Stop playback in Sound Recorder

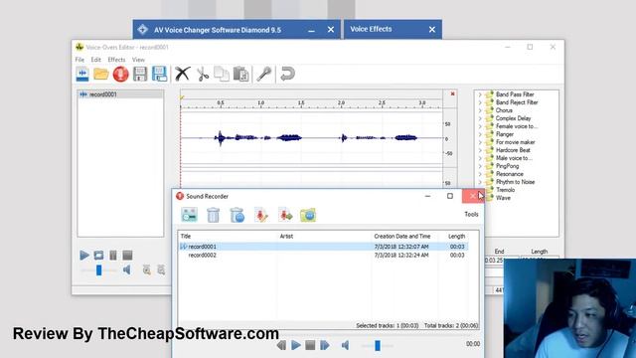click(310, 345)
